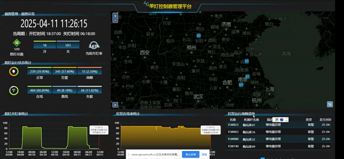
Task: Click the 4G单灯控制器管理平台 title
Action: click(167, 6)
